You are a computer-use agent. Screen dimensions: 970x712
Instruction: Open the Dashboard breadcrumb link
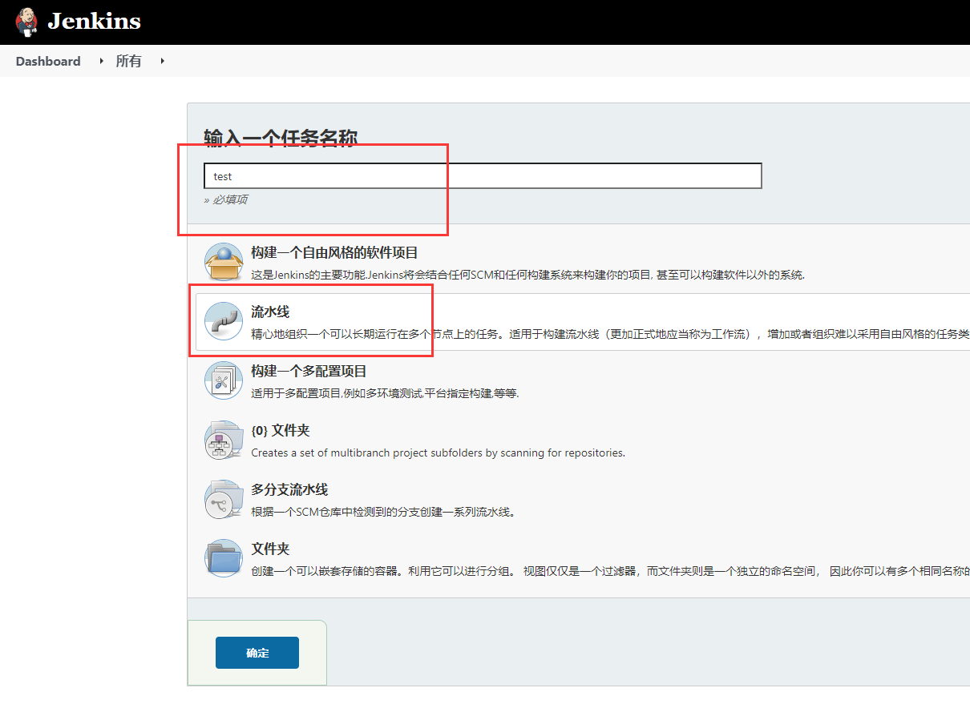48,61
